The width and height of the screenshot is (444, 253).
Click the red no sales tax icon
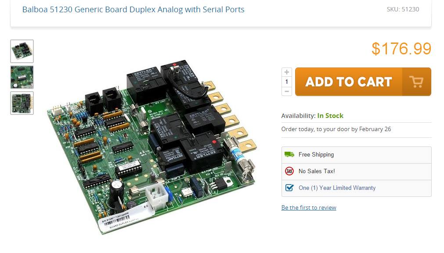click(289, 171)
